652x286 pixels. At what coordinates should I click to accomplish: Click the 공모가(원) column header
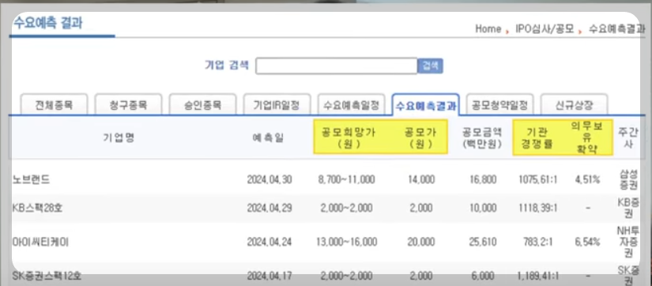[420, 138]
